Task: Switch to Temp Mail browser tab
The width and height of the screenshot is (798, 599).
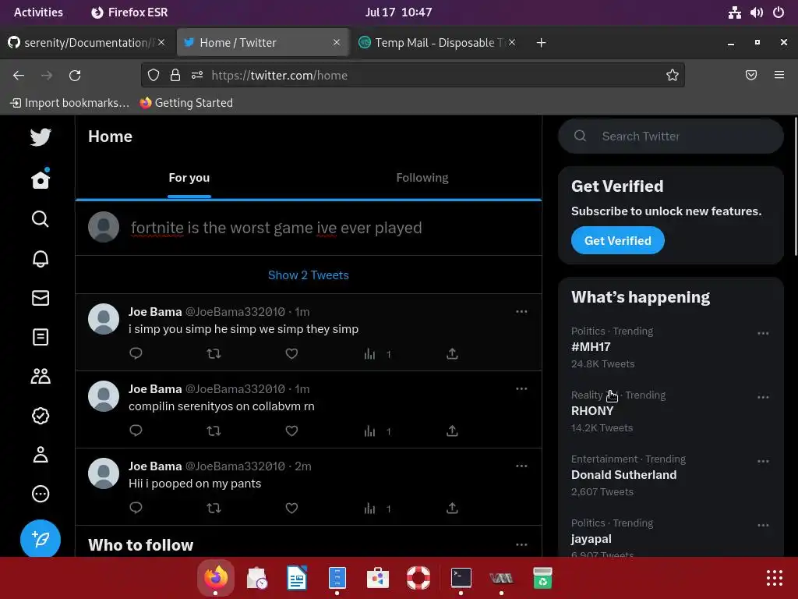Action: point(438,43)
